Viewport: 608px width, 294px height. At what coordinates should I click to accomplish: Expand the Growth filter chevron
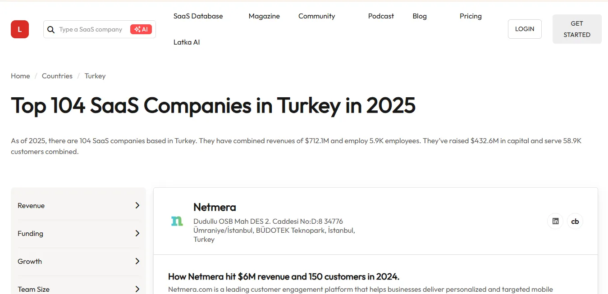[137, 261]
